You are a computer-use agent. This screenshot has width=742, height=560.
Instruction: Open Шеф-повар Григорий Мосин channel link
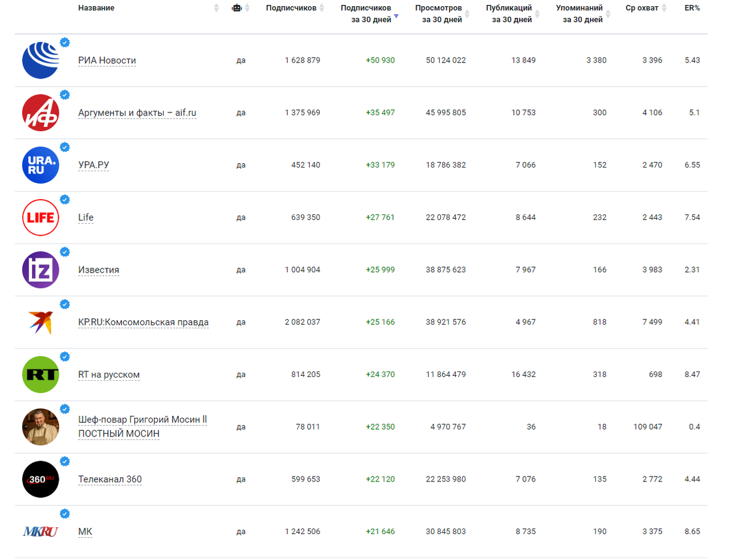coord(143,427)
